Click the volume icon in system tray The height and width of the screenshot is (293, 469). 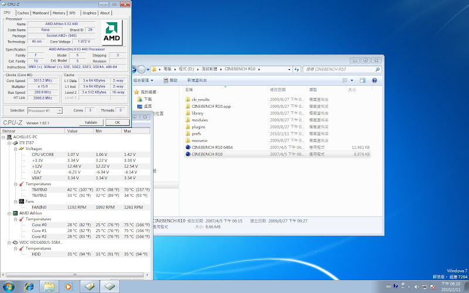[417, 287]
